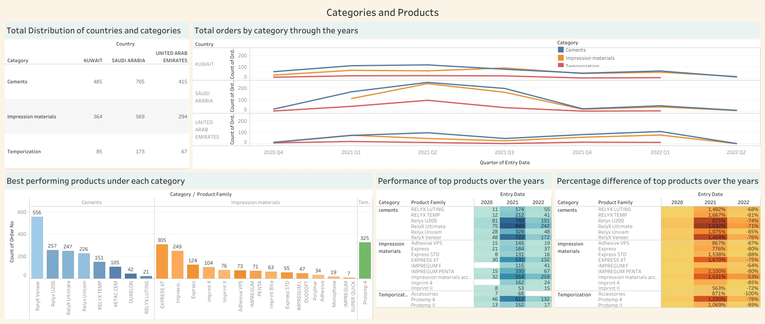Click Relyx Unicem bar showing 226
This screenshot has height=324, width=765.
click(84, 266)
